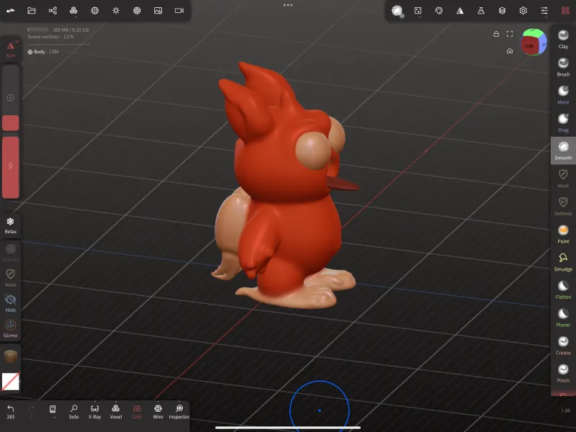Select the Smooth tool in right panel
The image size is (576, 432).
(563, 150)
